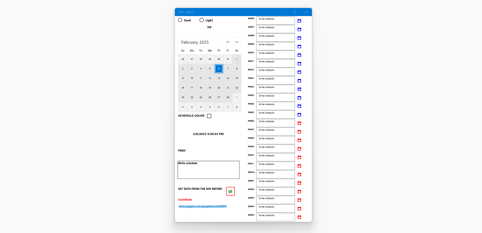Open the PayPal contribute link
This screenshot has width=482, height=233.
[203, 206]
